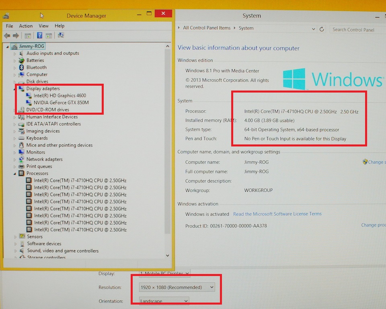Maximize the Device Manager window
This screenshot has height=309, width=386.
click(x=149, y=14)
